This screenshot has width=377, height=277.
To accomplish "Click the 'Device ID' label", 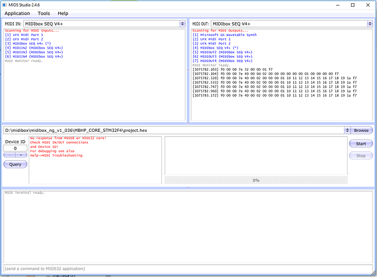I will tap(15, 142).
